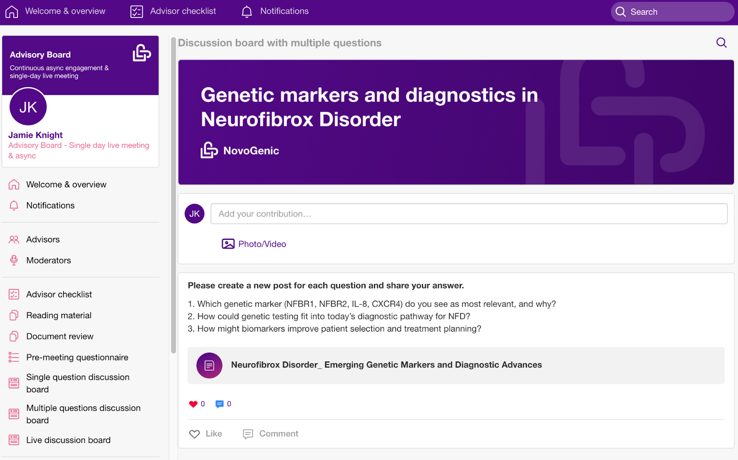Click sidebar Advisor checklist label
738x460 pixels.
coord(59,294)
